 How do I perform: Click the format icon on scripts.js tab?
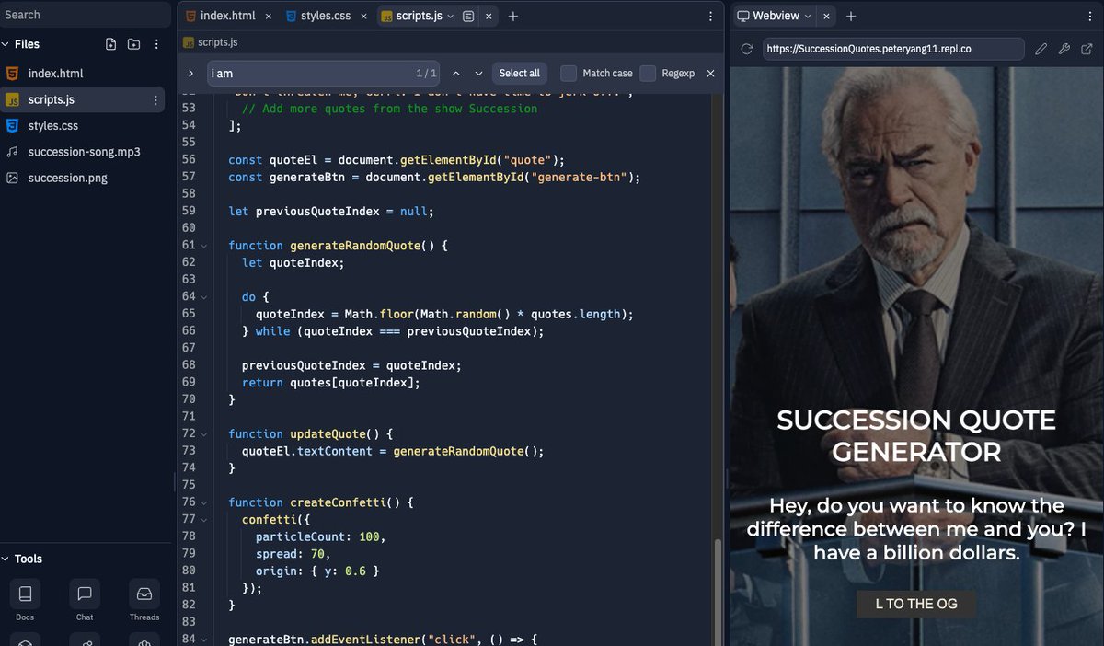click(x=468, y=16)
